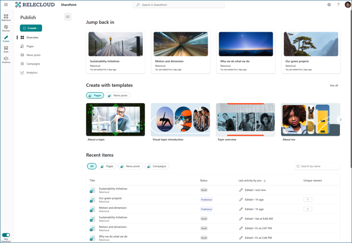352x243 pixels.
Task: Show next templates with right chevron
Action: pos(340,120)
